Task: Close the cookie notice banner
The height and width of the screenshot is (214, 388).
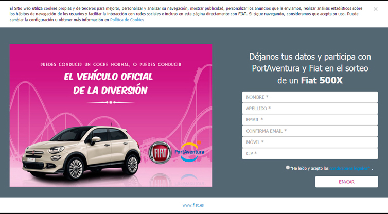Action: coord(375,9)
